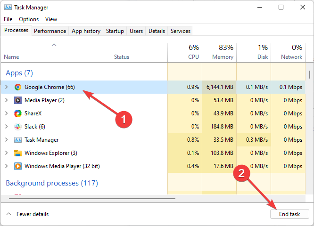Screen dimensions: 314x226
Task: Open the Services tab
Action: point(181,31)
